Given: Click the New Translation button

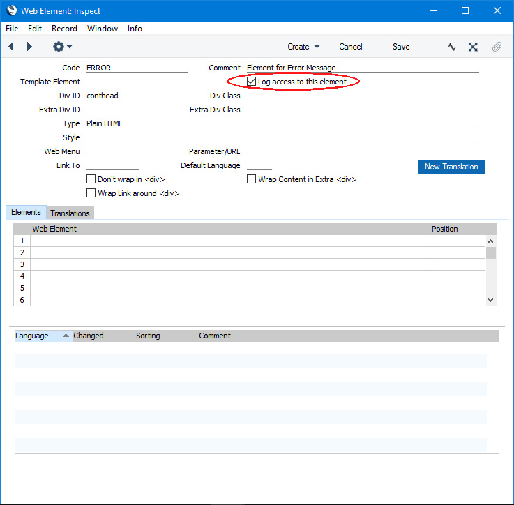Looking at the screenshot, I should point(451,167).
